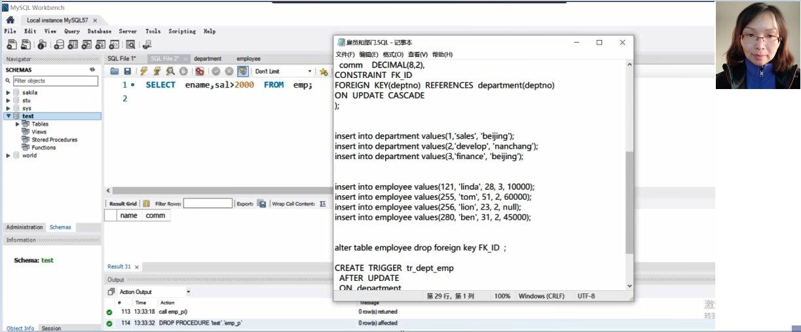Expand the Tables node under test

click(18, 124)
